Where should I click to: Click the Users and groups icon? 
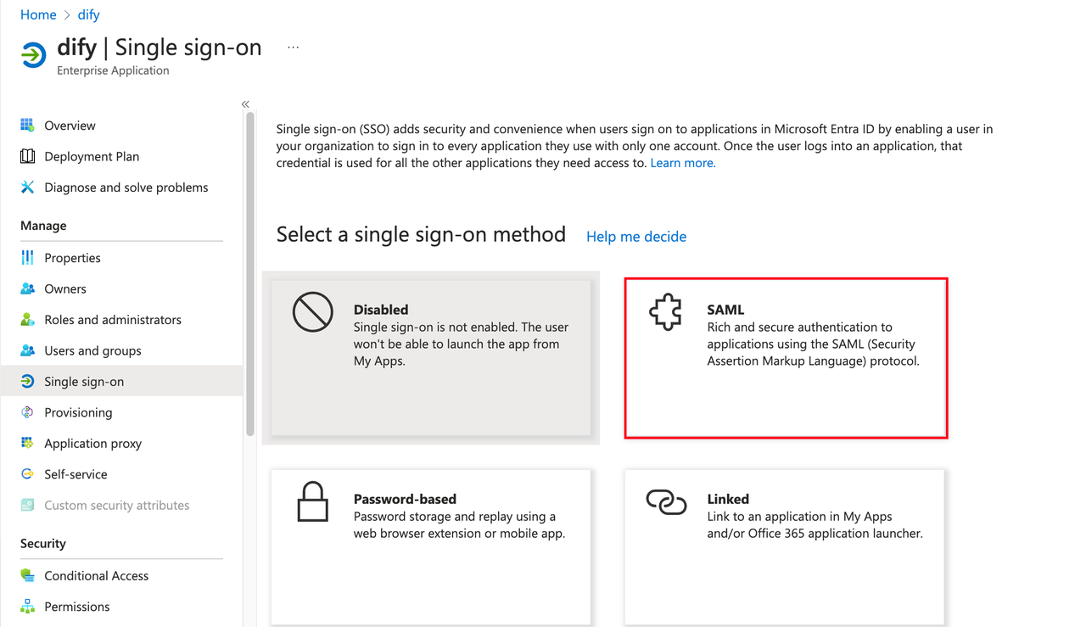[27, 350]
